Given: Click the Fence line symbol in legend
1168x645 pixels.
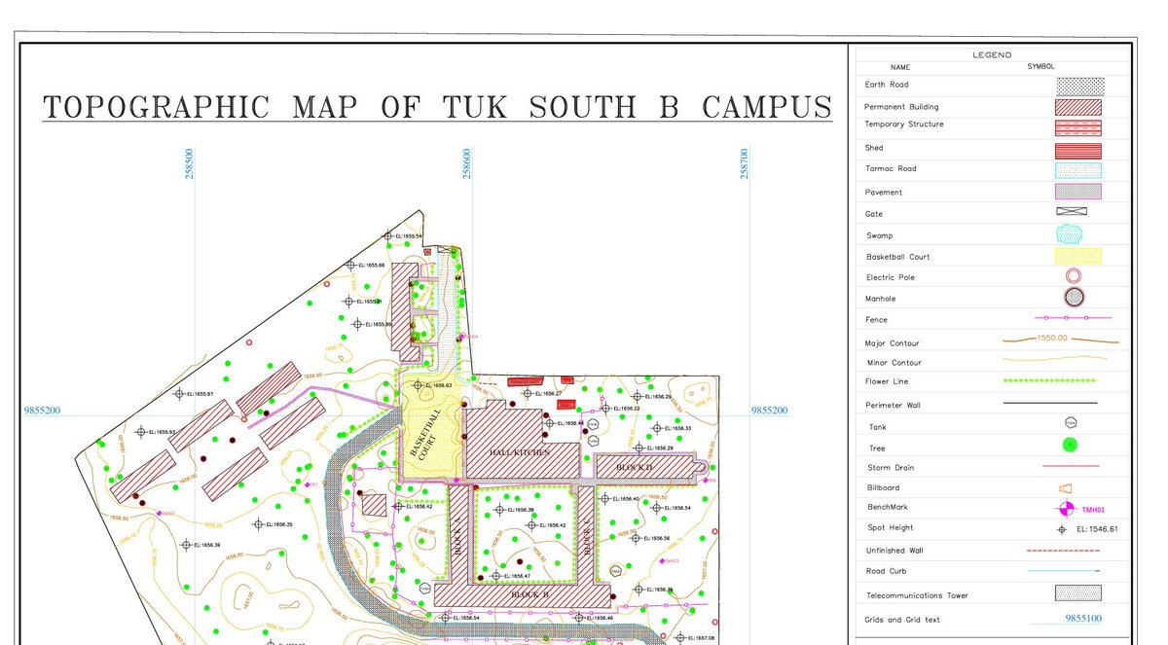Looking at the screenshot, I should (x=1072, y=318).
